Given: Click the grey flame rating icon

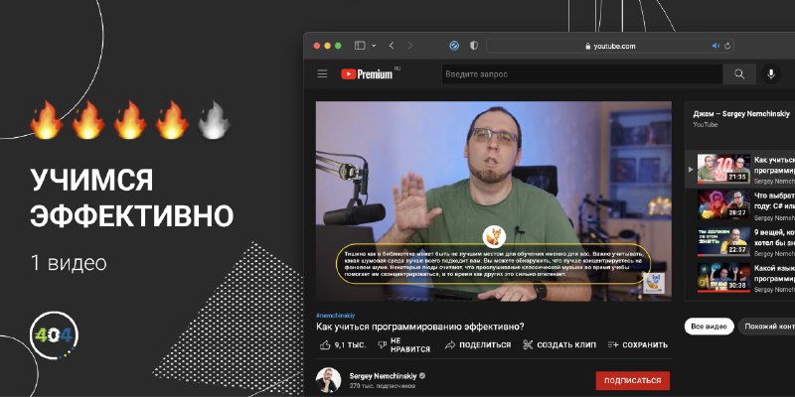Looking at the screenshot, I should 214,120.
